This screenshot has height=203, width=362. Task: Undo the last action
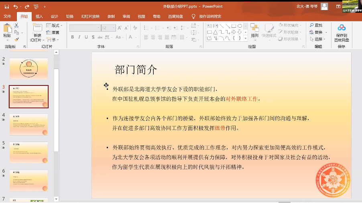tap(15, 7)
